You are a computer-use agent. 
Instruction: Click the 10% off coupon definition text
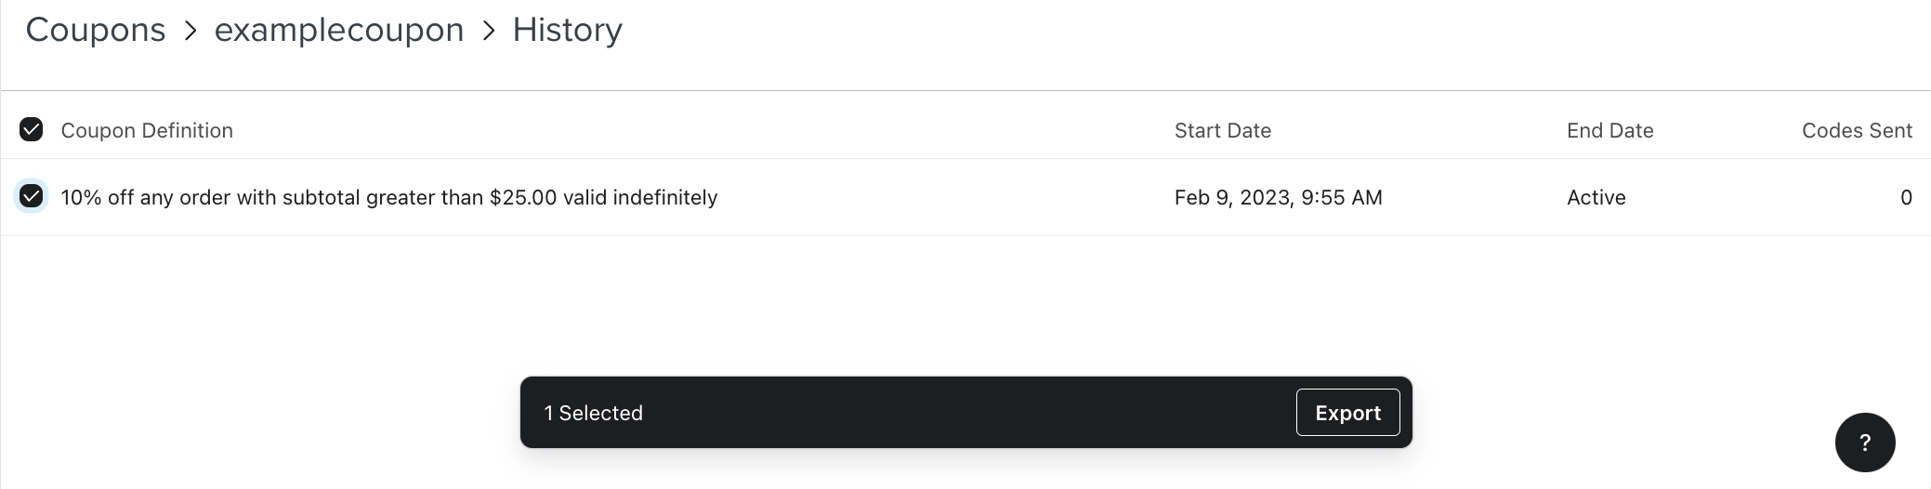(388, 197)
